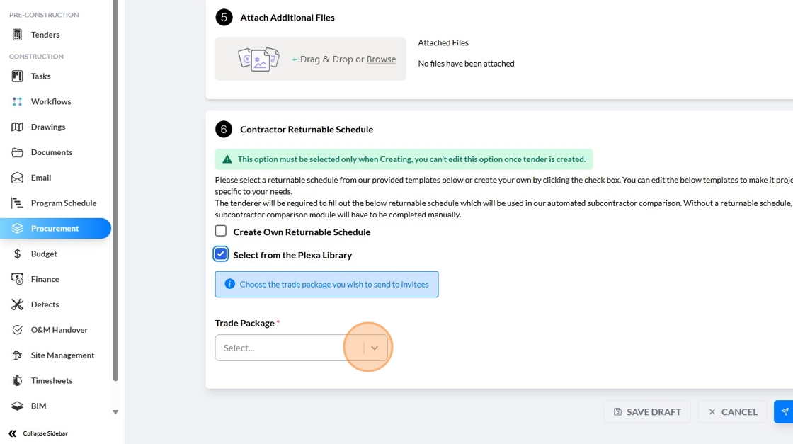Click the Workflows icon in sidebar
Screen dimensions: 793x444
(x=18, y=101)
